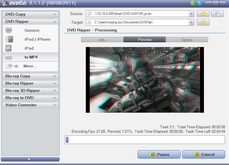229x165 pixels.
Task: Click the Target path input field
Action: coord(138,22)
